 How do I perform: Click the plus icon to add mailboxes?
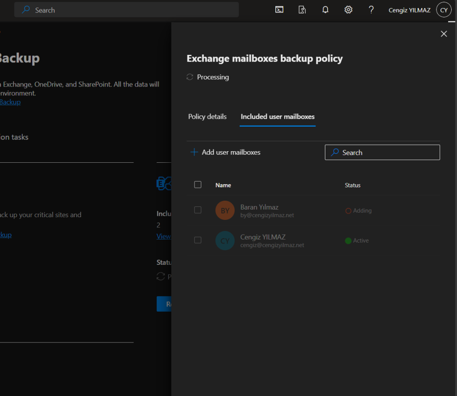194,152
